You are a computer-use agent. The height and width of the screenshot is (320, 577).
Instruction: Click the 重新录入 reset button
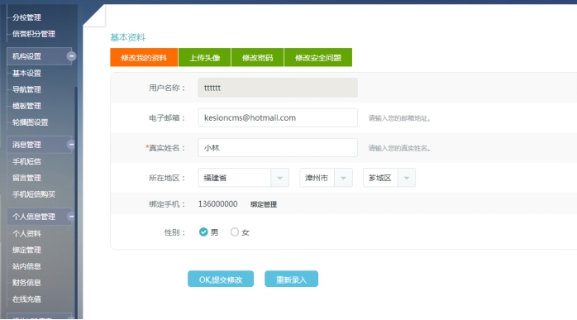[291, 279]
